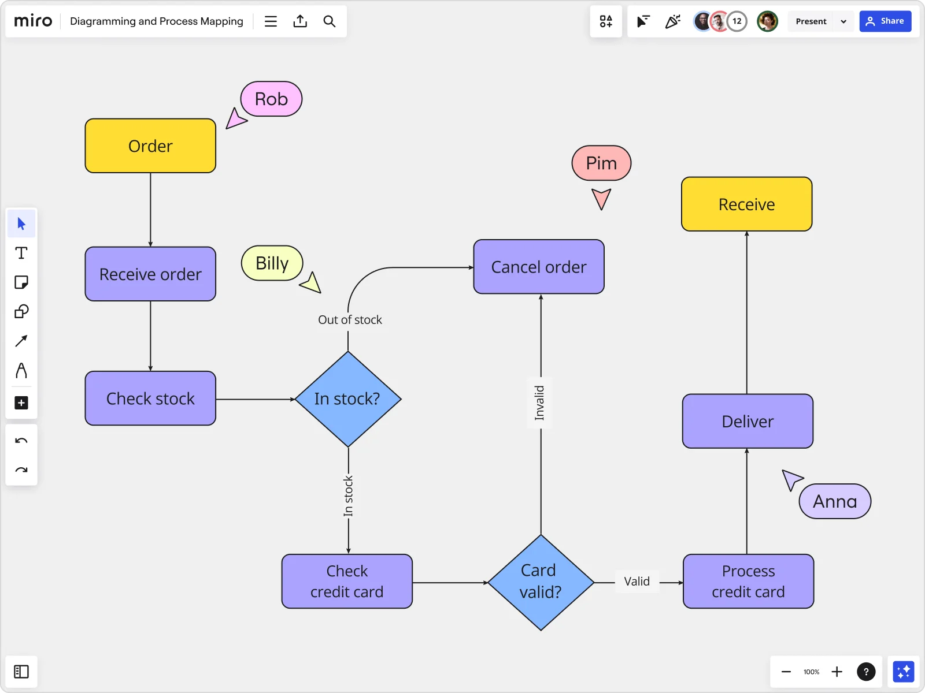
Task: Select the Text tool
Action: tap(21, 253)
